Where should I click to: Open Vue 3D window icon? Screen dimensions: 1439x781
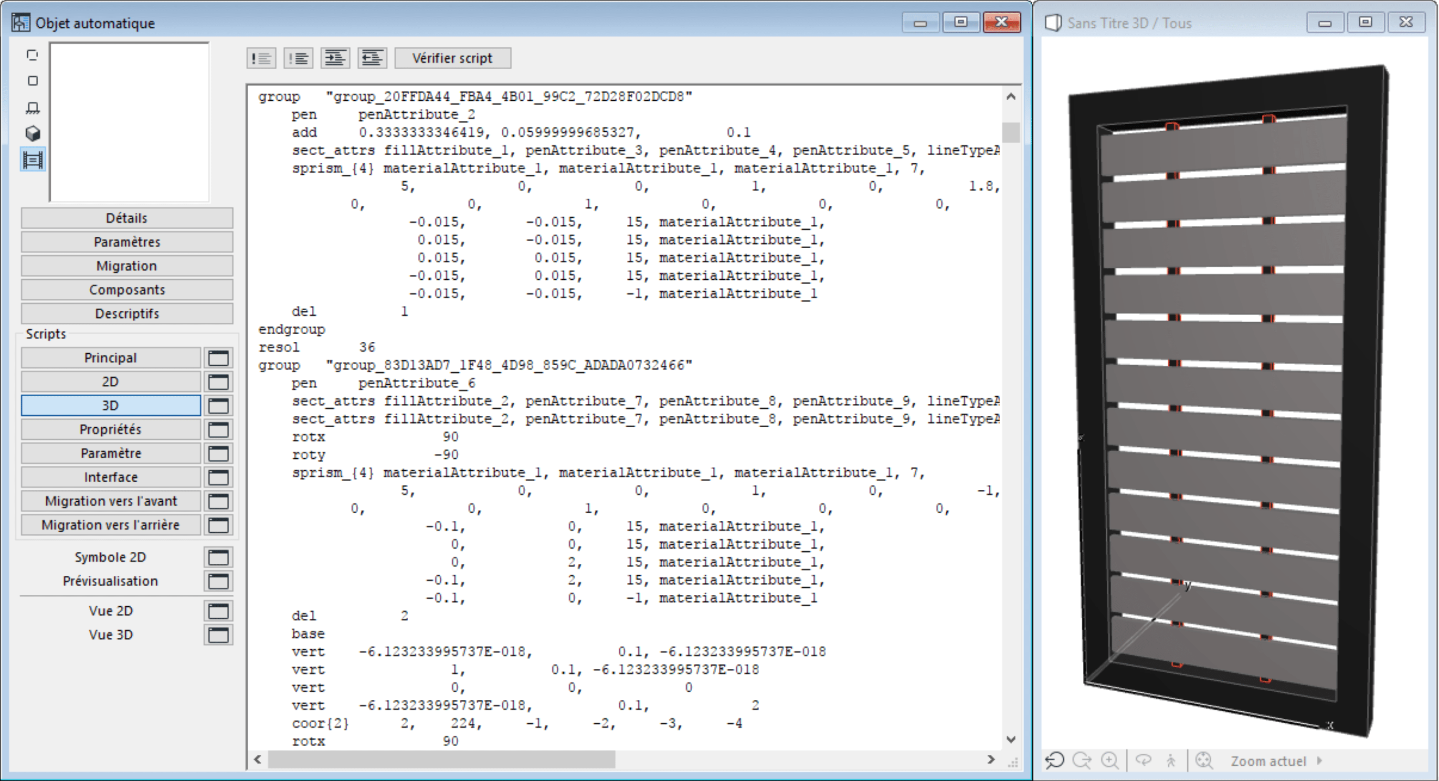point(218,635)
